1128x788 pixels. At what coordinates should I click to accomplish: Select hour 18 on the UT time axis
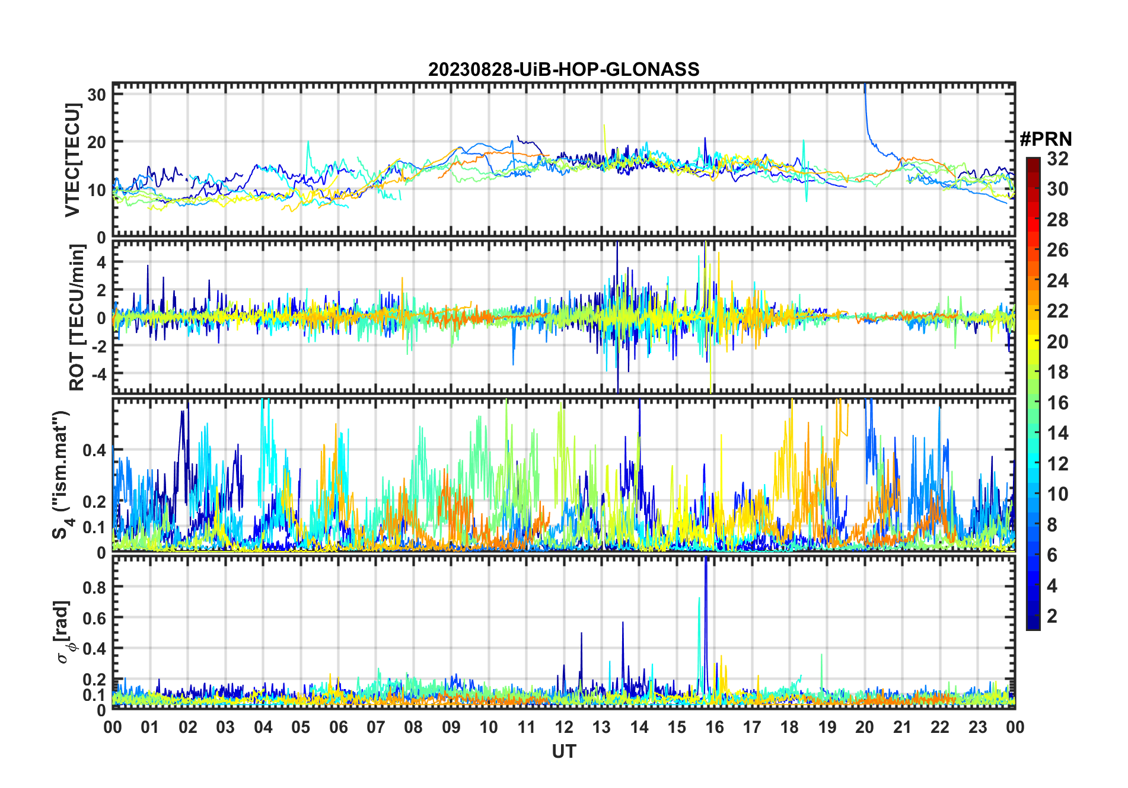(789, 727)
